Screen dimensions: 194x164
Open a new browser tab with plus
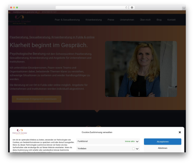coord(184,9)
